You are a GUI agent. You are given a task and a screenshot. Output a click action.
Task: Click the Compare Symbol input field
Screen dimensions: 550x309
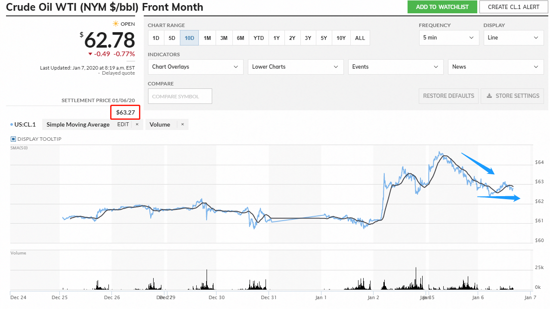coord(180,97)
